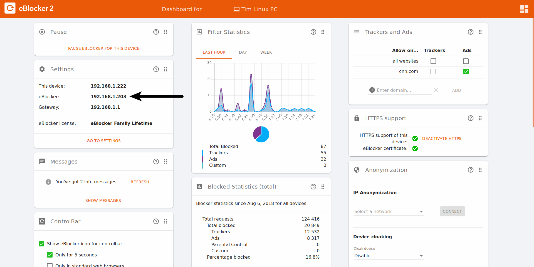Click the pause circle icon
This screenshot has width=534, height=267.
pos(42,32)
